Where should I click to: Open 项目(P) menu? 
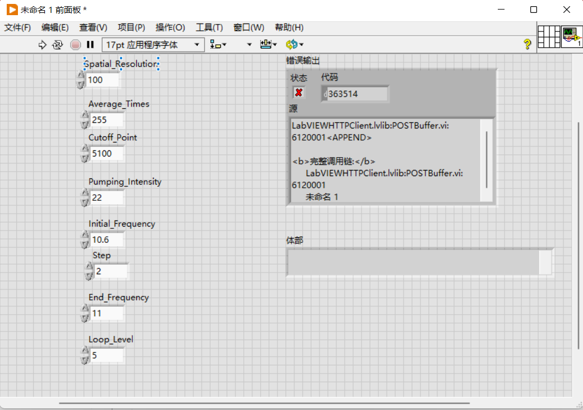(131, 27)
